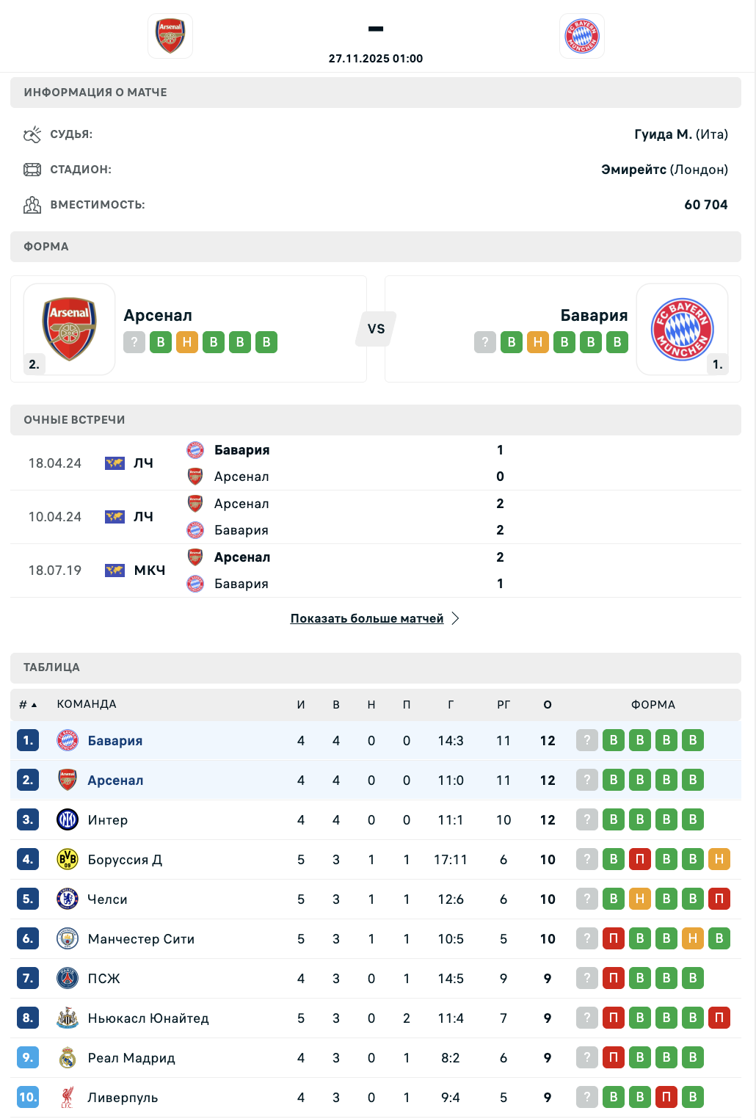Click the Arsenal crest in match header
The image size is (756, 1119).
click(x=170, y=36)
